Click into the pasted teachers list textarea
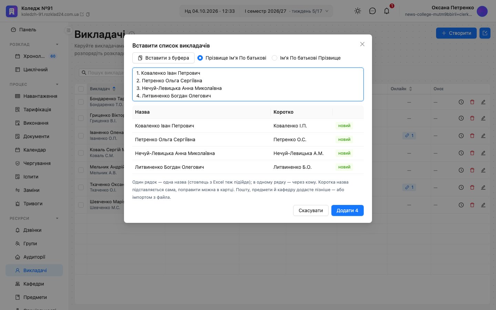 click(248, 84)
